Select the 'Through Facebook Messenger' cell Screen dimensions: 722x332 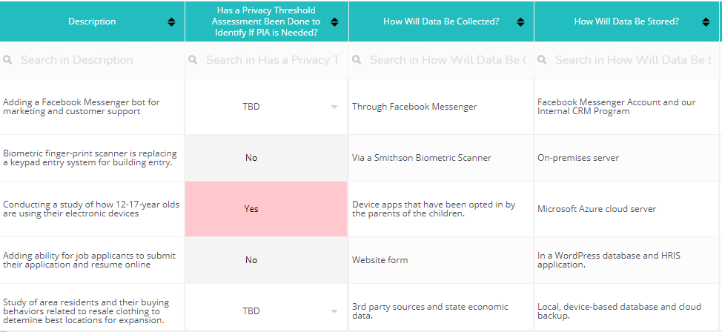(x=414, y=107)
